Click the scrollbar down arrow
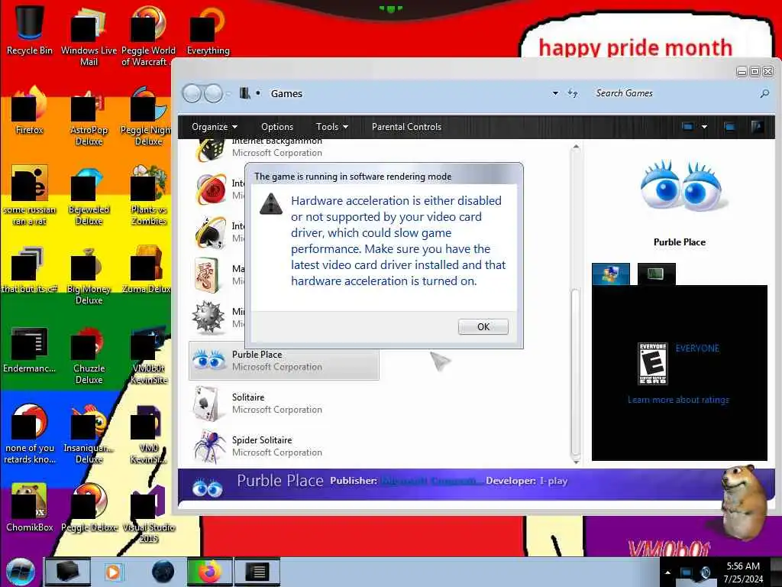 (576, 462)
